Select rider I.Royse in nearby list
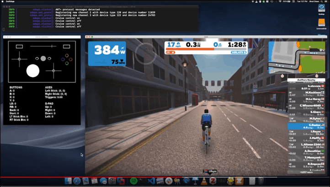Screen dimensions: 330x187 point(306,133)
